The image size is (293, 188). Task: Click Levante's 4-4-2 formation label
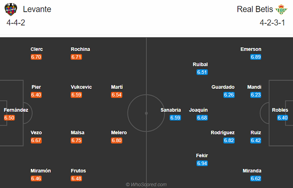point(16,22)
